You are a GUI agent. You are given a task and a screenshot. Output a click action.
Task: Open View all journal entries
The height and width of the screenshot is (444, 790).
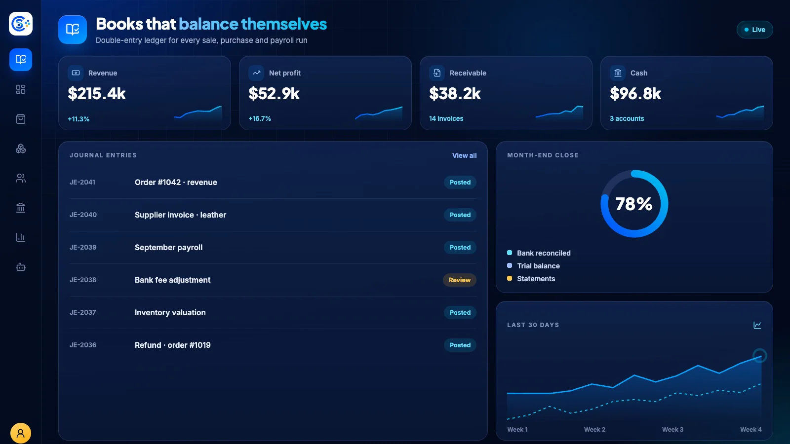(x=465, y=155)
